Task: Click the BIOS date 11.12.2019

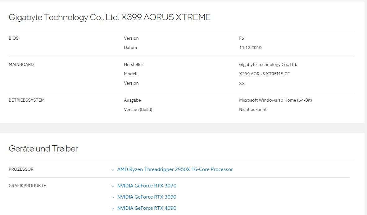Action: 250,48
